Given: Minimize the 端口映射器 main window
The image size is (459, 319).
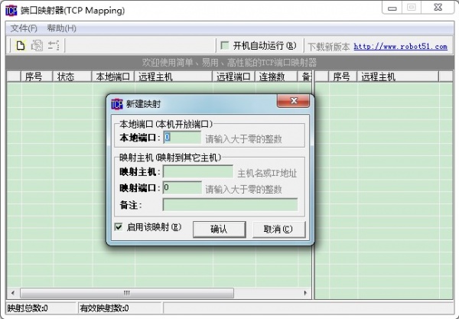Looking at the screenshot, I should (x=392, y=8).
